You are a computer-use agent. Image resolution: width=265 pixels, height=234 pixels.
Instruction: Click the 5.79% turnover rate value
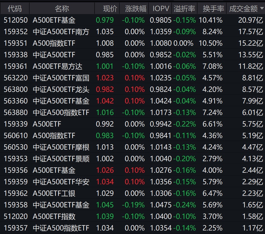(213, 182)
